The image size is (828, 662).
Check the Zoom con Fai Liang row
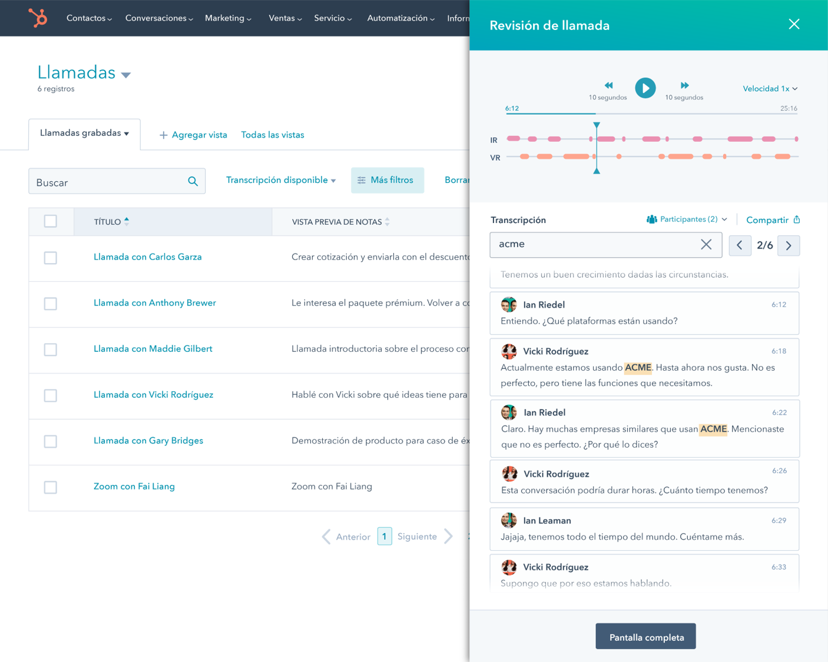click(x=51, y=487)
